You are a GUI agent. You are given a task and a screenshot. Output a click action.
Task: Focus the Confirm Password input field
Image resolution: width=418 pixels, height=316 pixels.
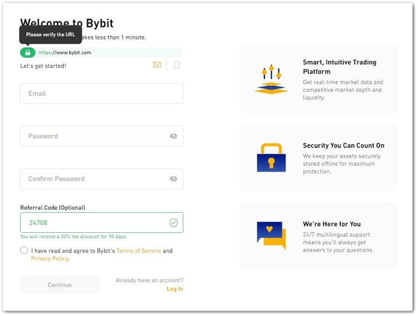[x=102, y=179]
